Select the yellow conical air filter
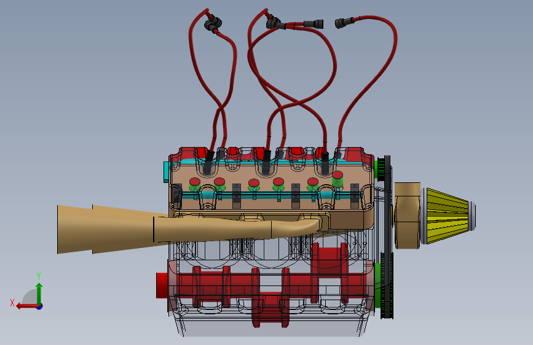This screenshot has width=533, height=345. click(x=447, y=216)
